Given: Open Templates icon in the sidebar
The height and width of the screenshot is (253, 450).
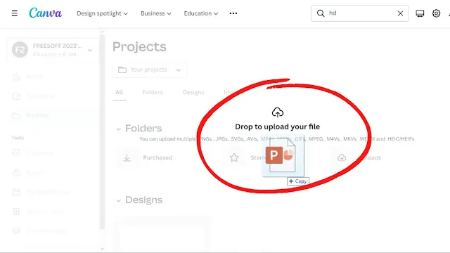Looking at the screenshot, I should (x=16, y=96).
